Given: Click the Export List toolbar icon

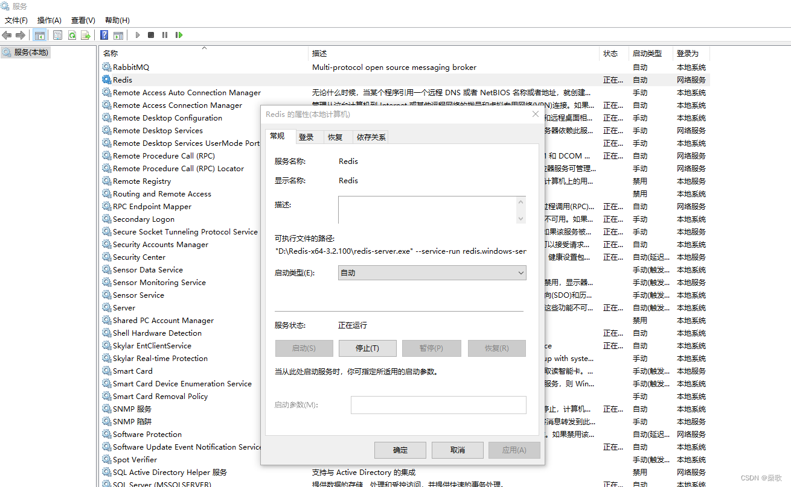Looking at the screenshot, I should coord(86,35).
